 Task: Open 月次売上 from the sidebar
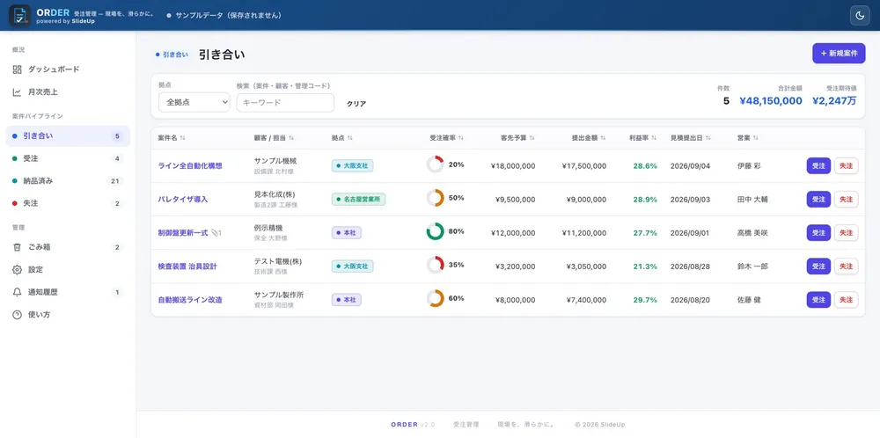[68, 92]
